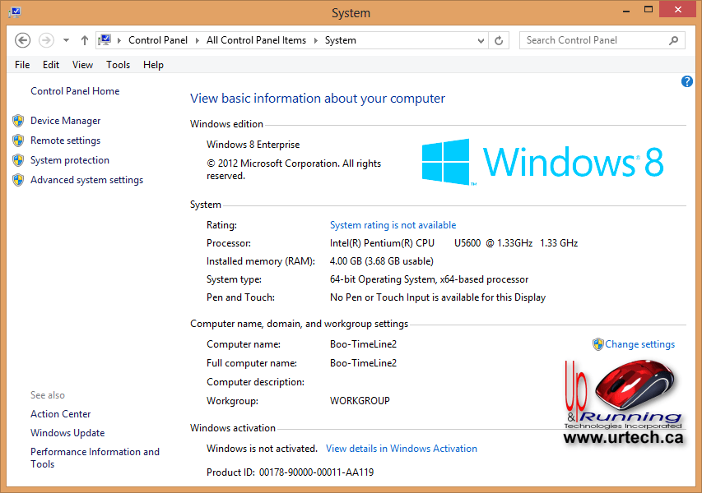Open Device Manager from the sidebar

point(66,120)
